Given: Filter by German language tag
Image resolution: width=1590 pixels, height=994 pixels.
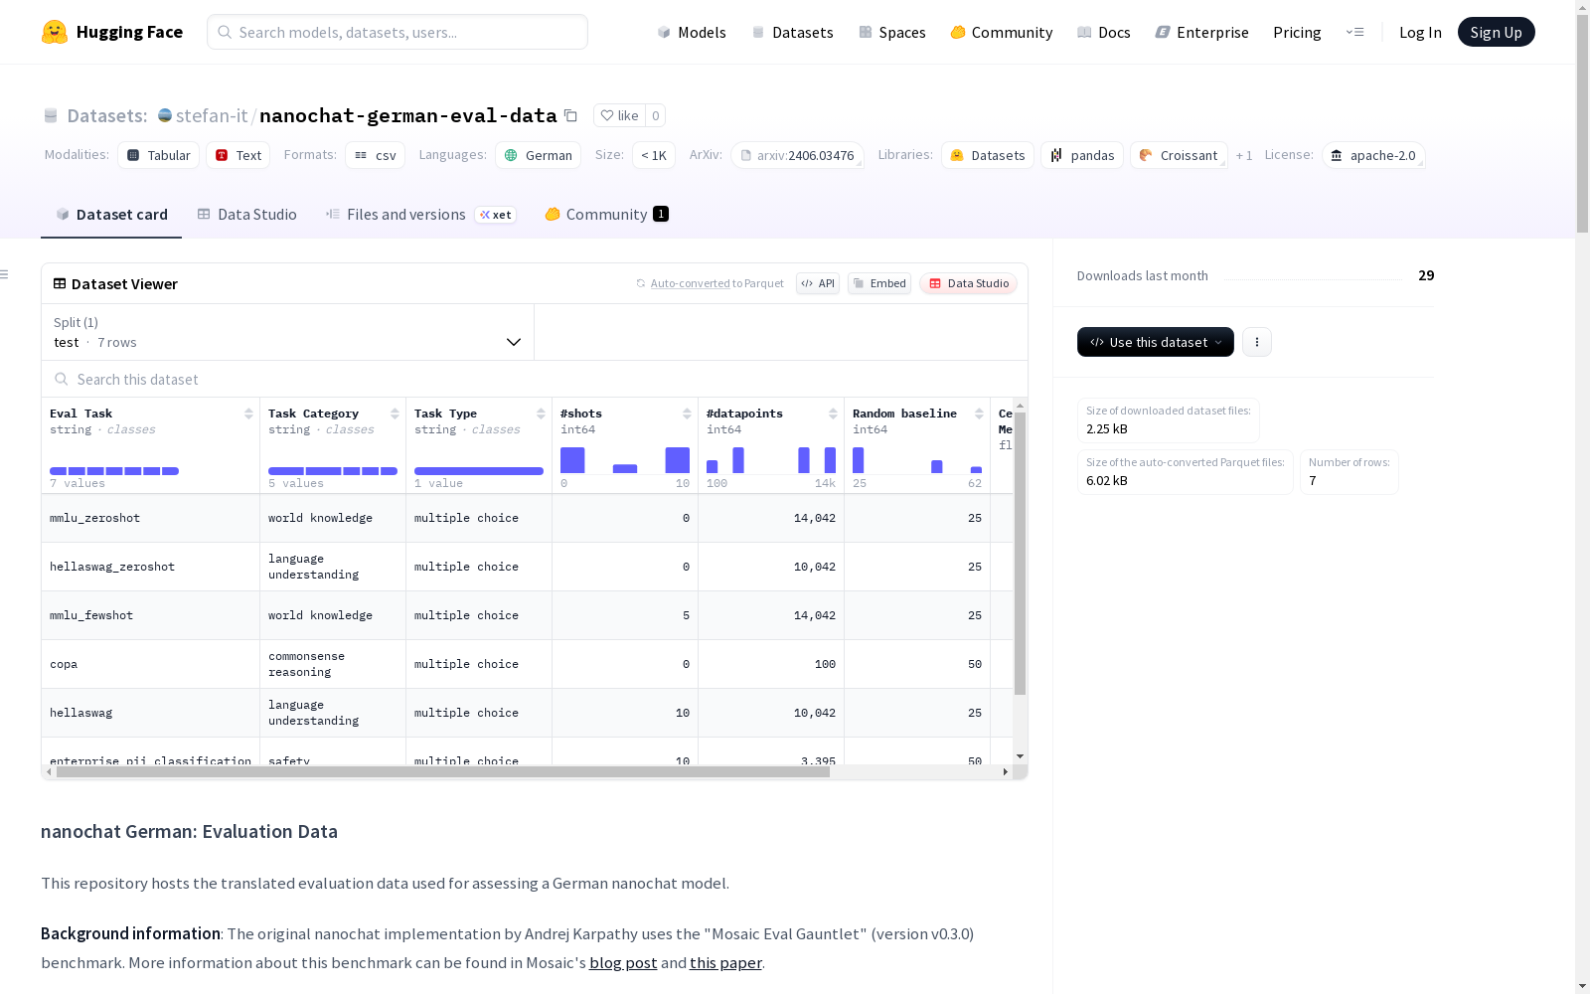Looking at the screenshot, I should pyautogui.click(x=538, y=155).
